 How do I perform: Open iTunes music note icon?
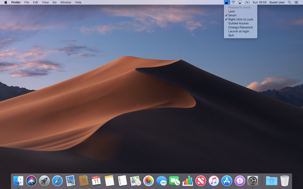pos(214,181)
